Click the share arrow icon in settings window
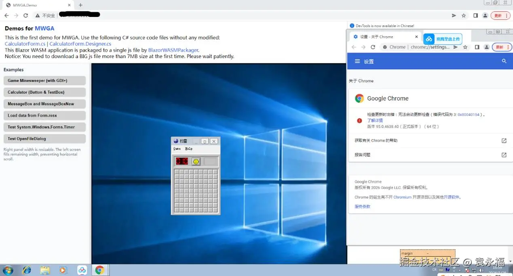Image resolution: width=513 pixels, height=276 pixels. (x=456, y=47)
